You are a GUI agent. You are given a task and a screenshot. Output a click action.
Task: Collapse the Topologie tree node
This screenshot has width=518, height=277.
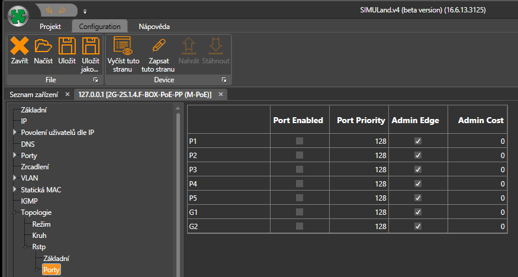pos(15,213)
